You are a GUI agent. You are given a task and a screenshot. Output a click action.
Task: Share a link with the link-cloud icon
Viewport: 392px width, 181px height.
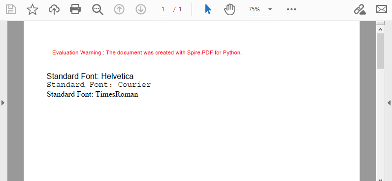(x=360, y=9)
